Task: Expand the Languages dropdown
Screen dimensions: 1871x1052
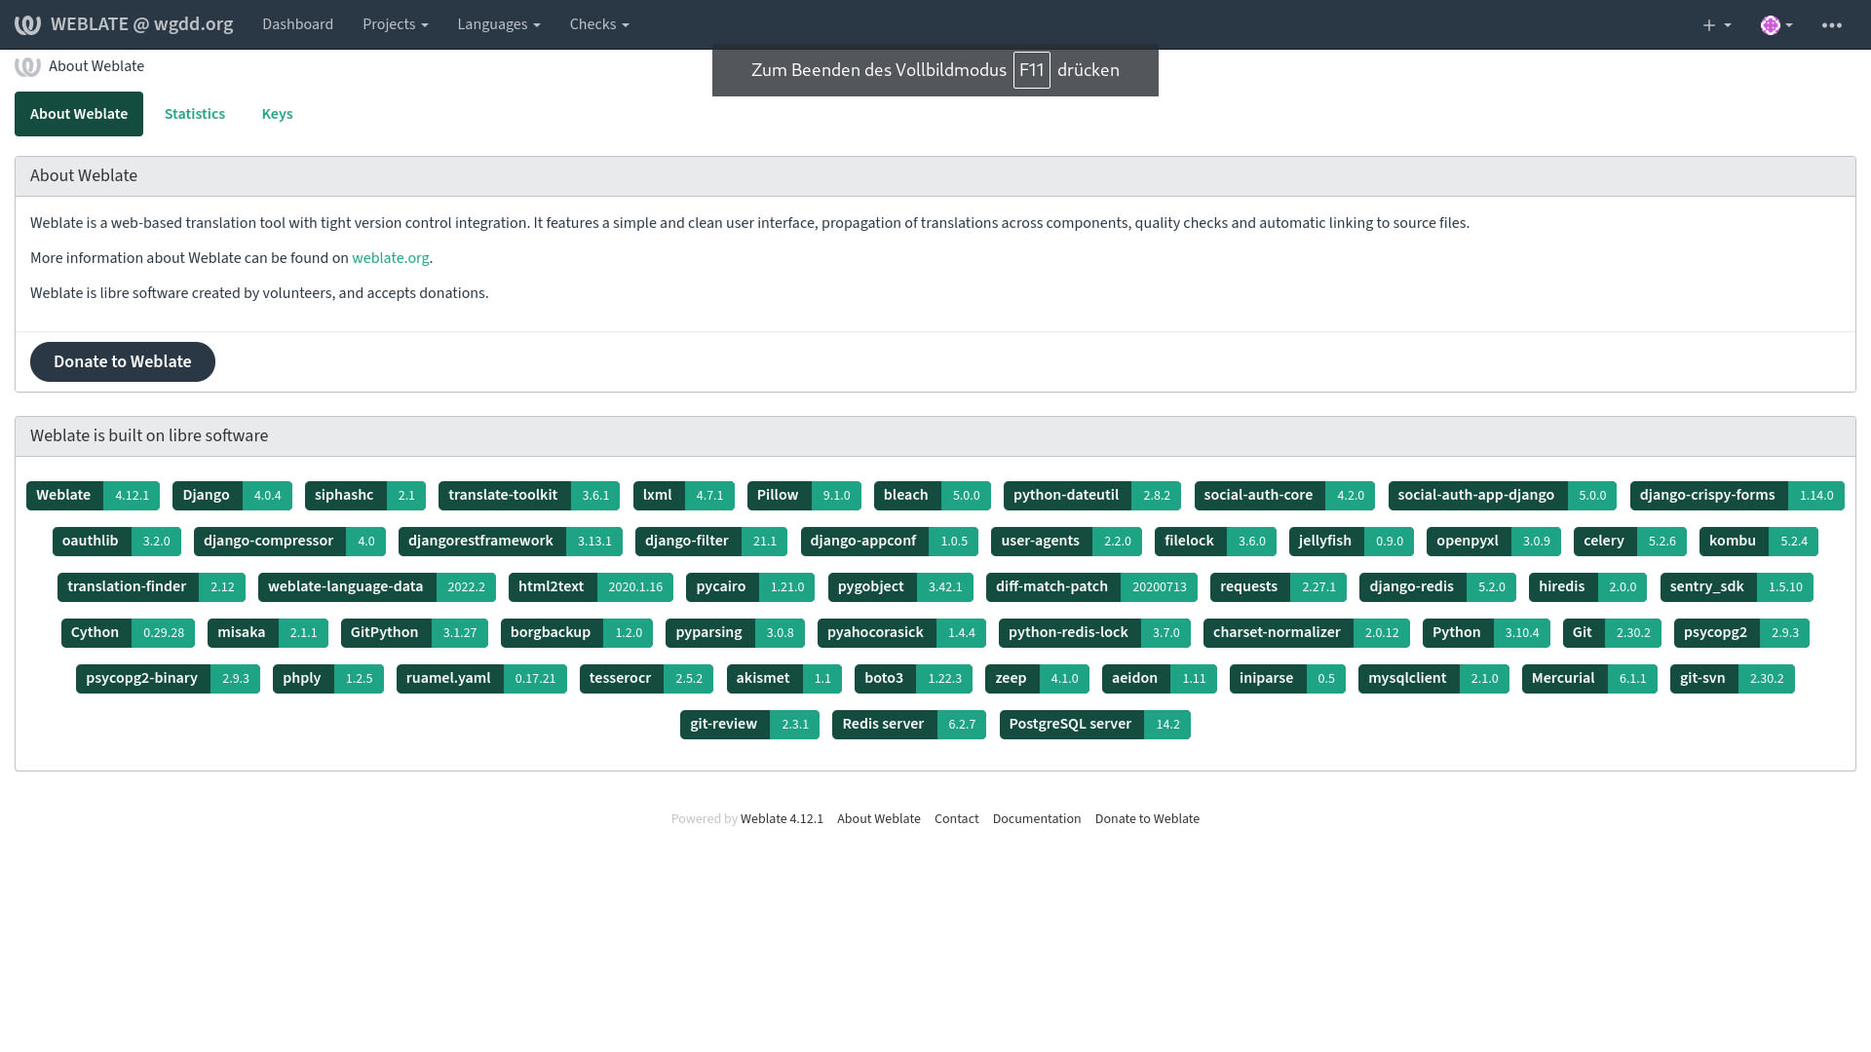Action: click(x=498, y=24)
